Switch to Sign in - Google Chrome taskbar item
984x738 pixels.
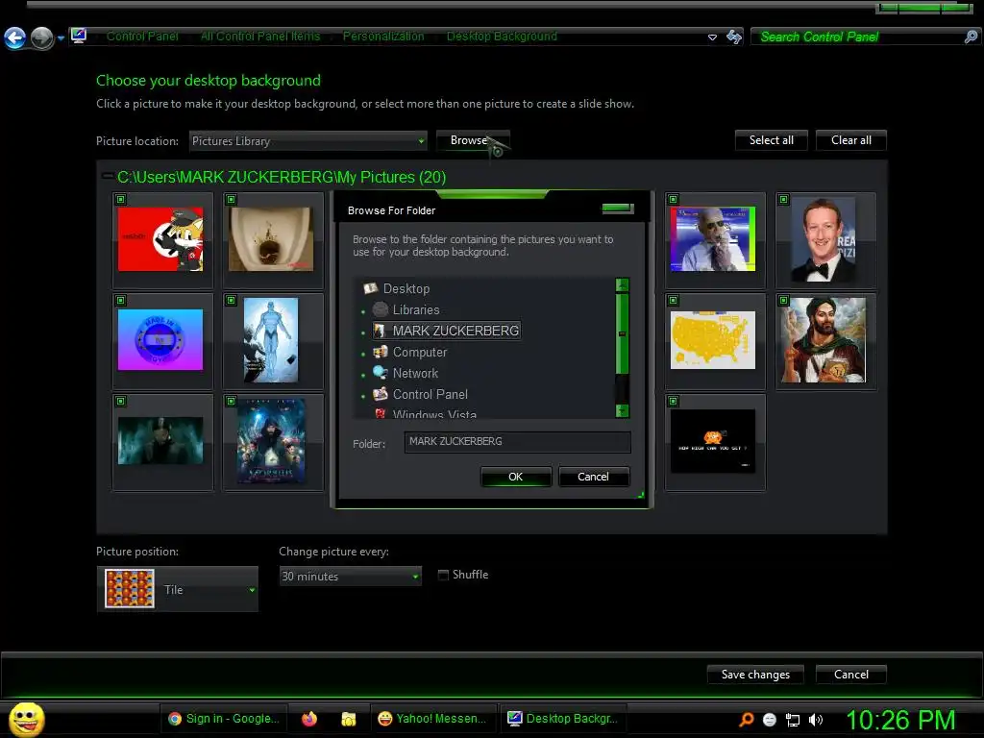(x=224, y=719)
